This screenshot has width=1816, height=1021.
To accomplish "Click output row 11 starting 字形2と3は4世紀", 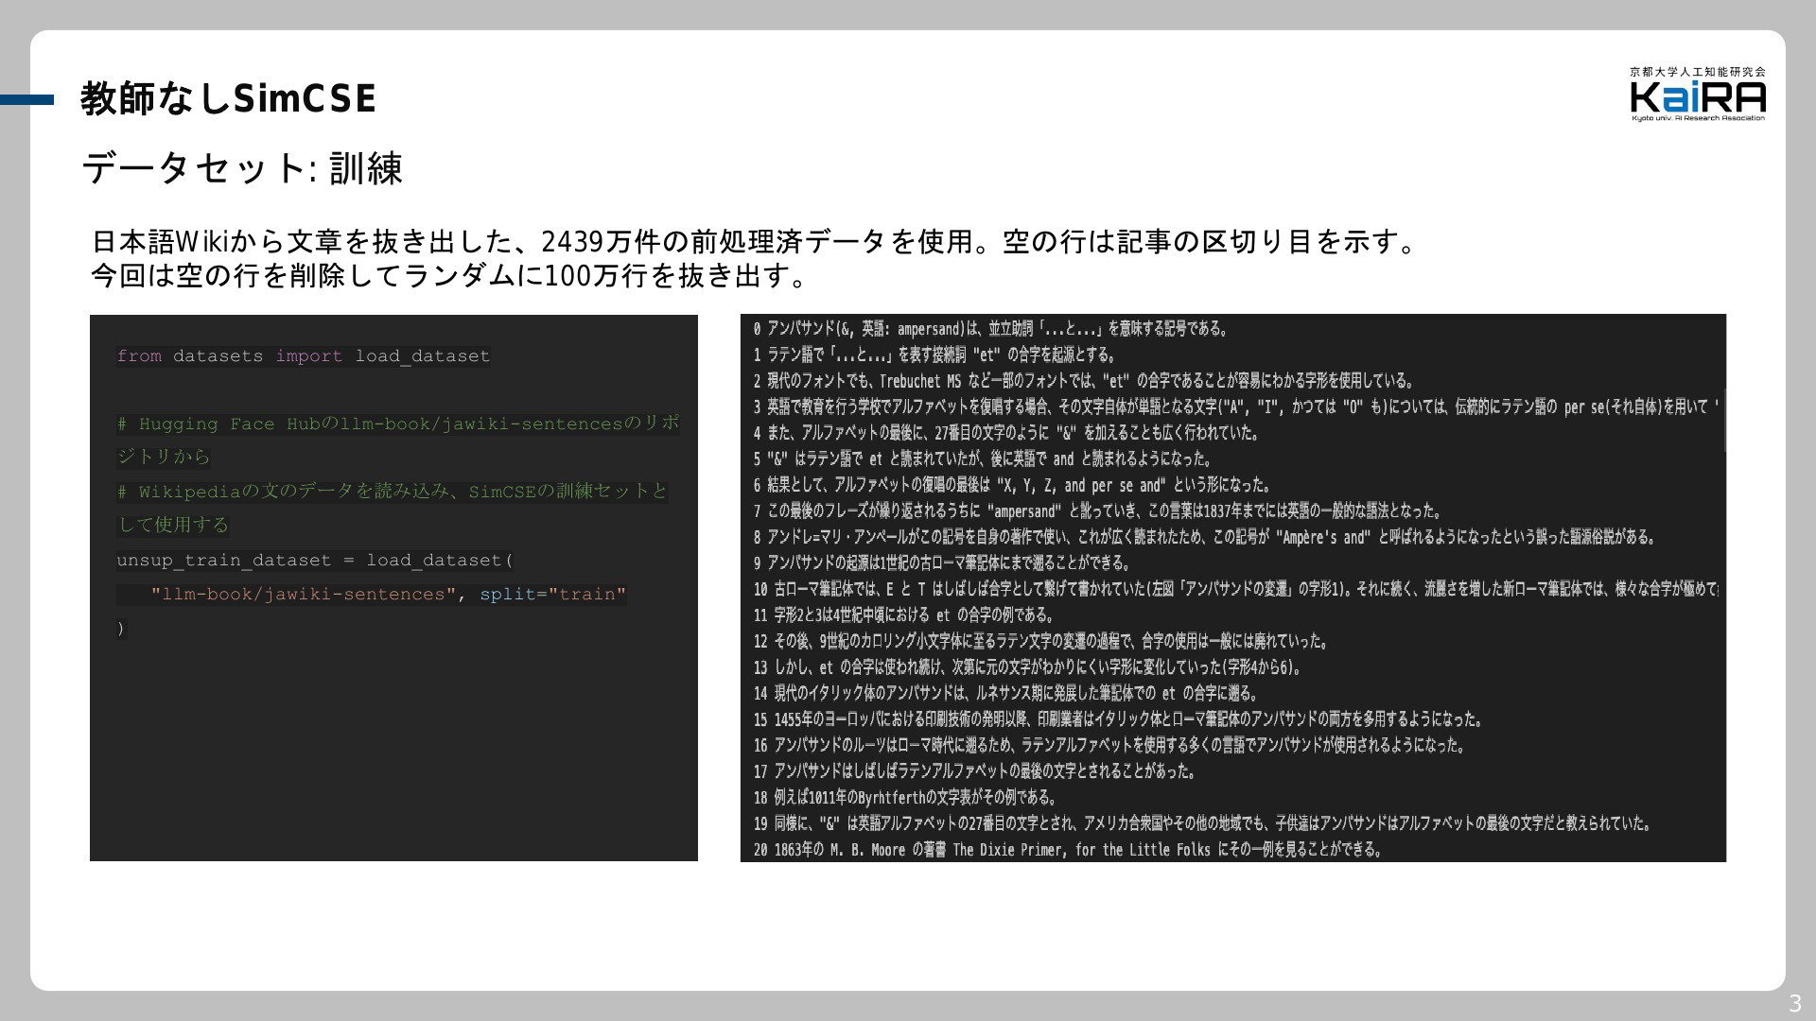I will 904,615.
